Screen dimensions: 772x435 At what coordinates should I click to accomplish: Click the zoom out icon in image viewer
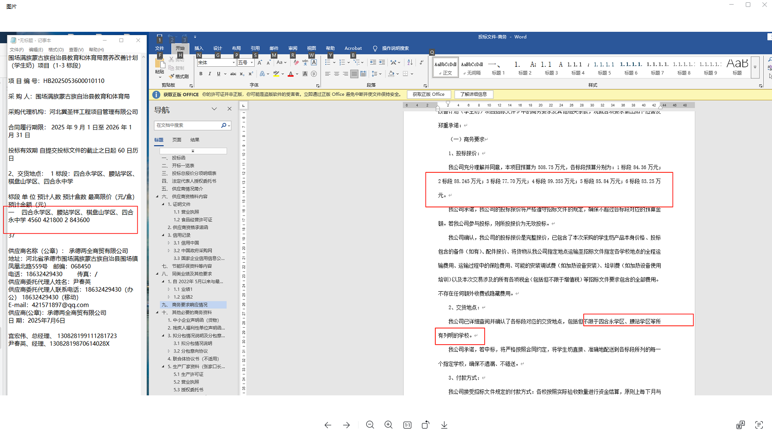coord(370,425)
